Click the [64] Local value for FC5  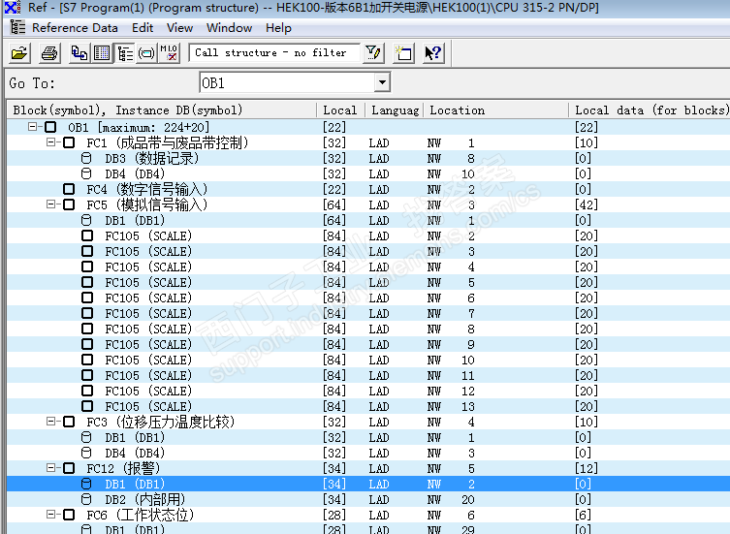(x=334, y=204)
